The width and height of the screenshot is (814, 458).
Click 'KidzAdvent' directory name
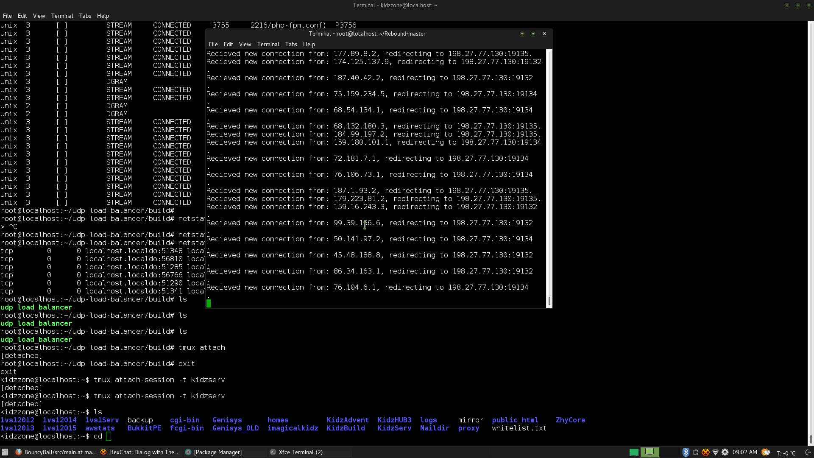coord(348,420)
